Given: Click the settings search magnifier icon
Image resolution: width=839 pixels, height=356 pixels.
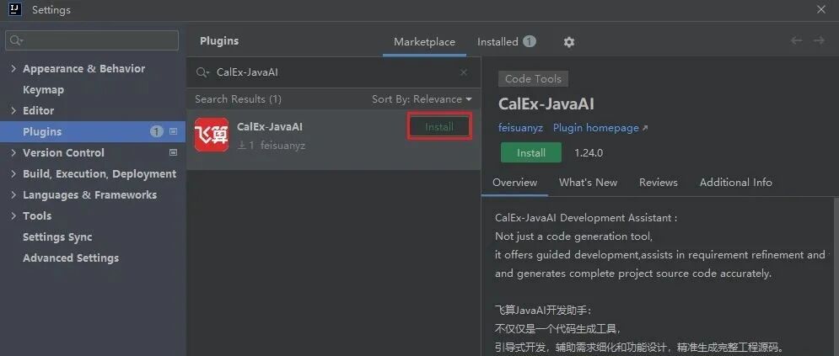Looking at the screenshot, I should [16, 40].
